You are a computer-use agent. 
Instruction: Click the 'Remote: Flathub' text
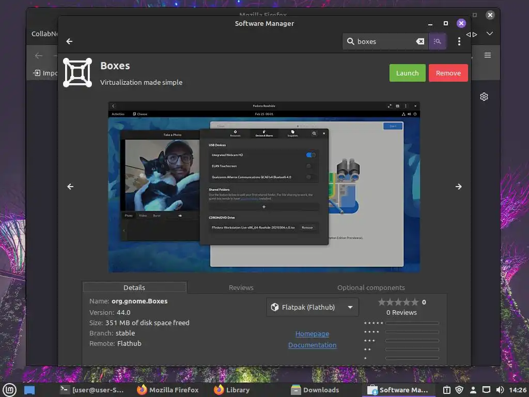click(x=115, y=344)
